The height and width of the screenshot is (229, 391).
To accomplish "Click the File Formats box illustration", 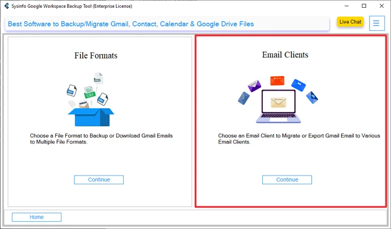I will tap(91, 99).
